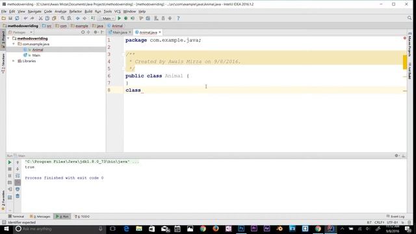Open the Navigate menu
The image size is (416, 234).
point(34,12)
